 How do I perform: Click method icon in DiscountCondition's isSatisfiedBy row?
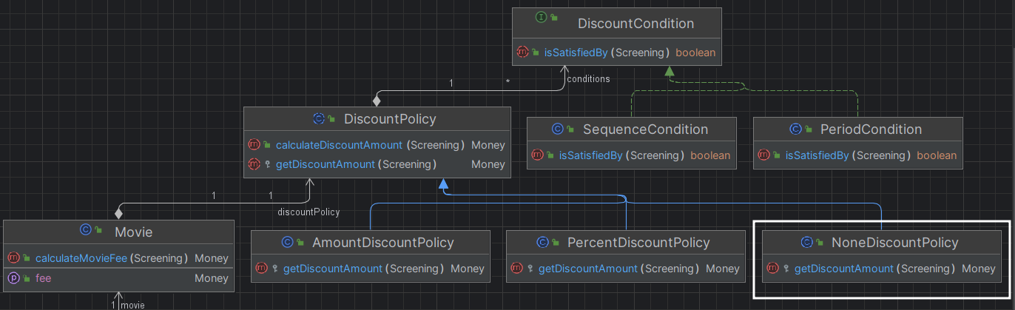point(522,53)
